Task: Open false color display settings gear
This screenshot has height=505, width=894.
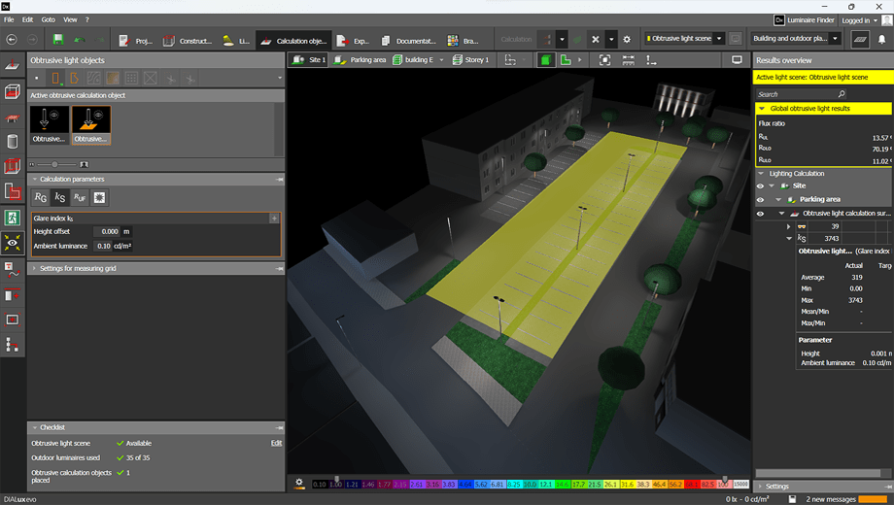Action: (299, 483)
